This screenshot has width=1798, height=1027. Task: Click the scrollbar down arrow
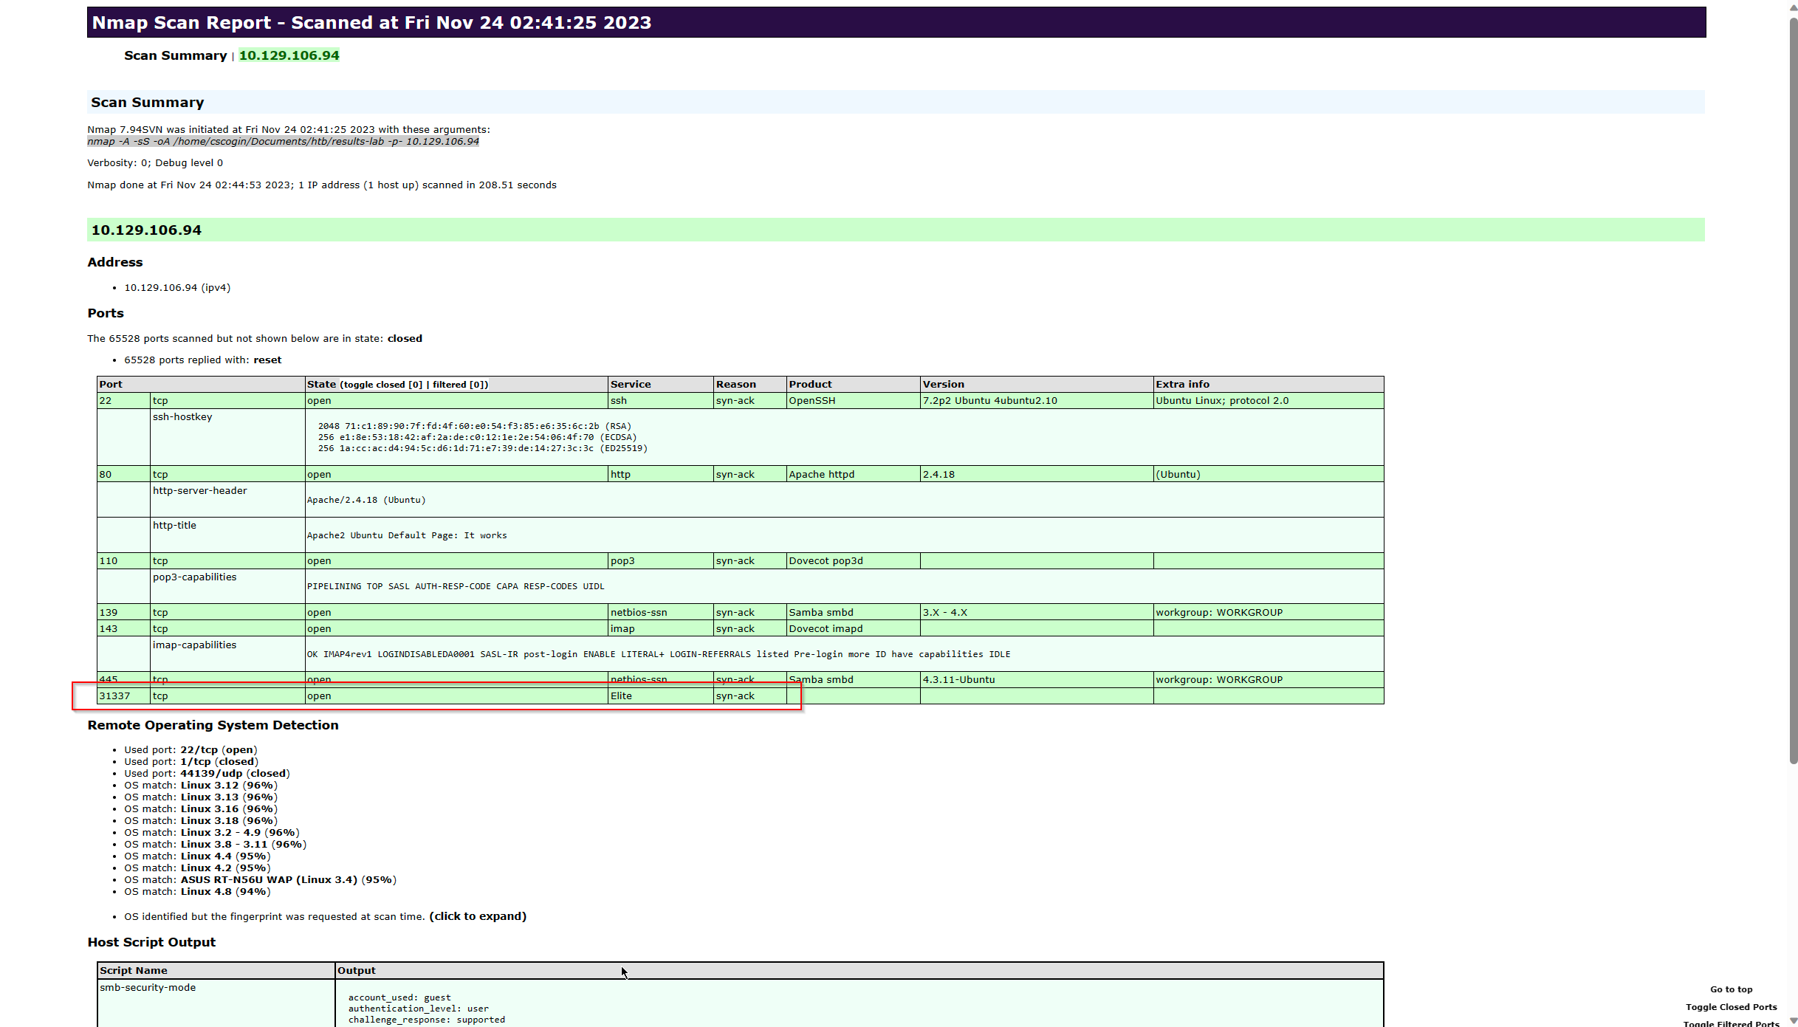(1793, 1021)
